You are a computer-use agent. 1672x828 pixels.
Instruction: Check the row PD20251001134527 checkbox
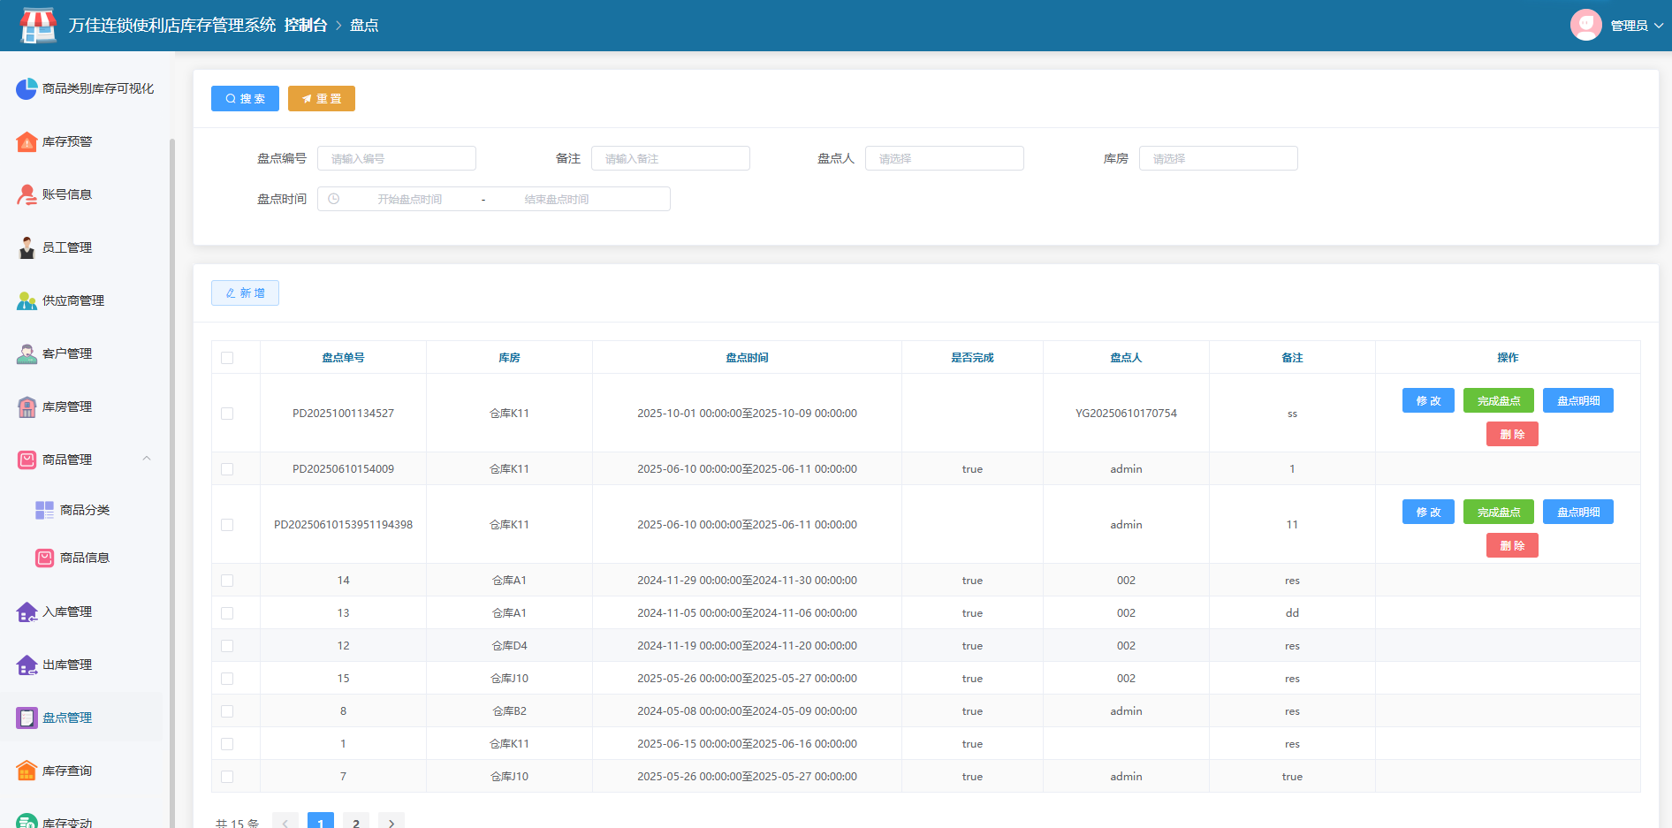click(x=227, y=414)
